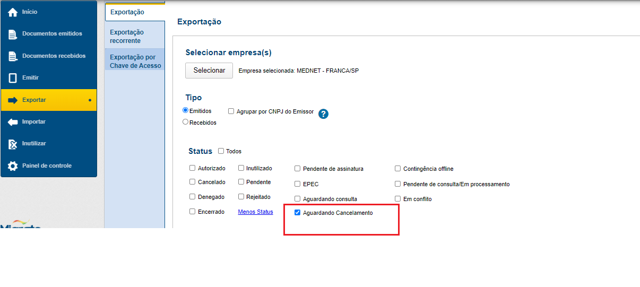
Task: Select the Exportar arrow icon
Action: coord(13,100)
